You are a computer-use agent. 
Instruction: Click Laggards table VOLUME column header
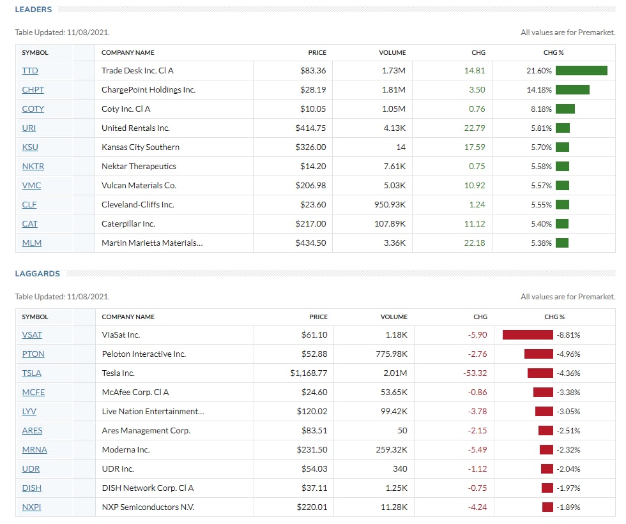[393, 317]
